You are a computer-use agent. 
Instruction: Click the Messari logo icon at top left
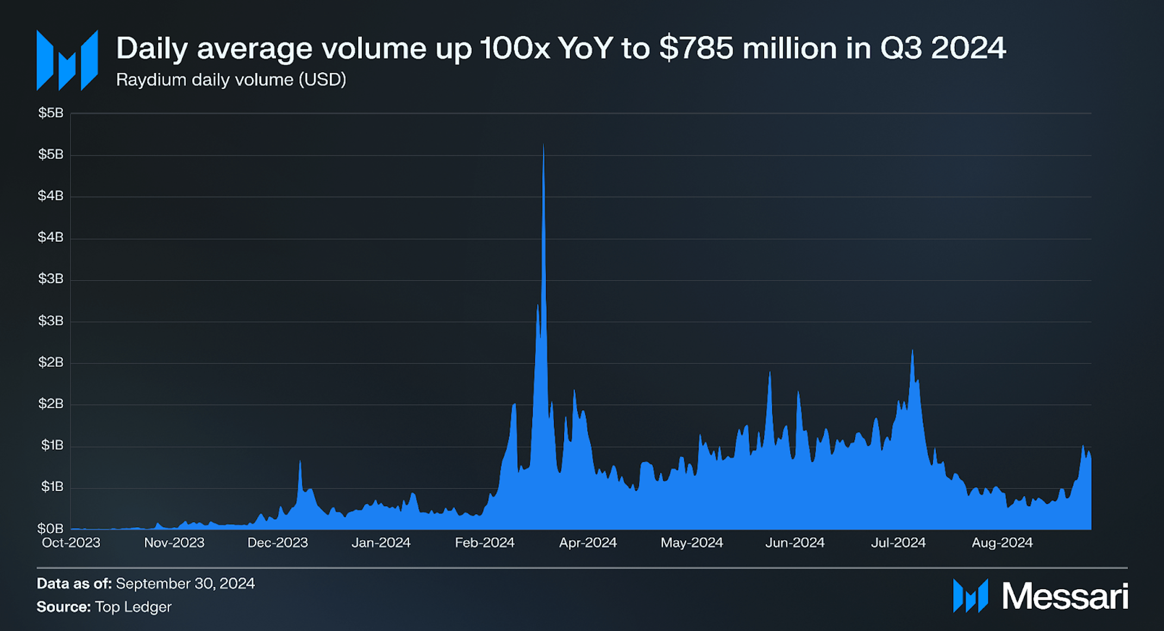click(67, 60)
